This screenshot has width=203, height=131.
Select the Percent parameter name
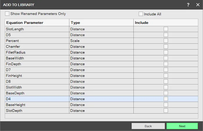[x=12, y=41]
